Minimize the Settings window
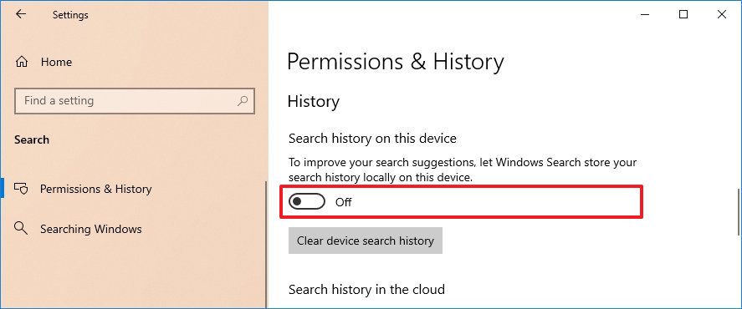This screenshot has width=742, height=309. (x=644, y=15)
